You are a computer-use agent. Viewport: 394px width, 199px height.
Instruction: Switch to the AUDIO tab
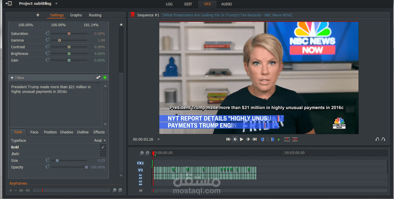click(226, 4)
